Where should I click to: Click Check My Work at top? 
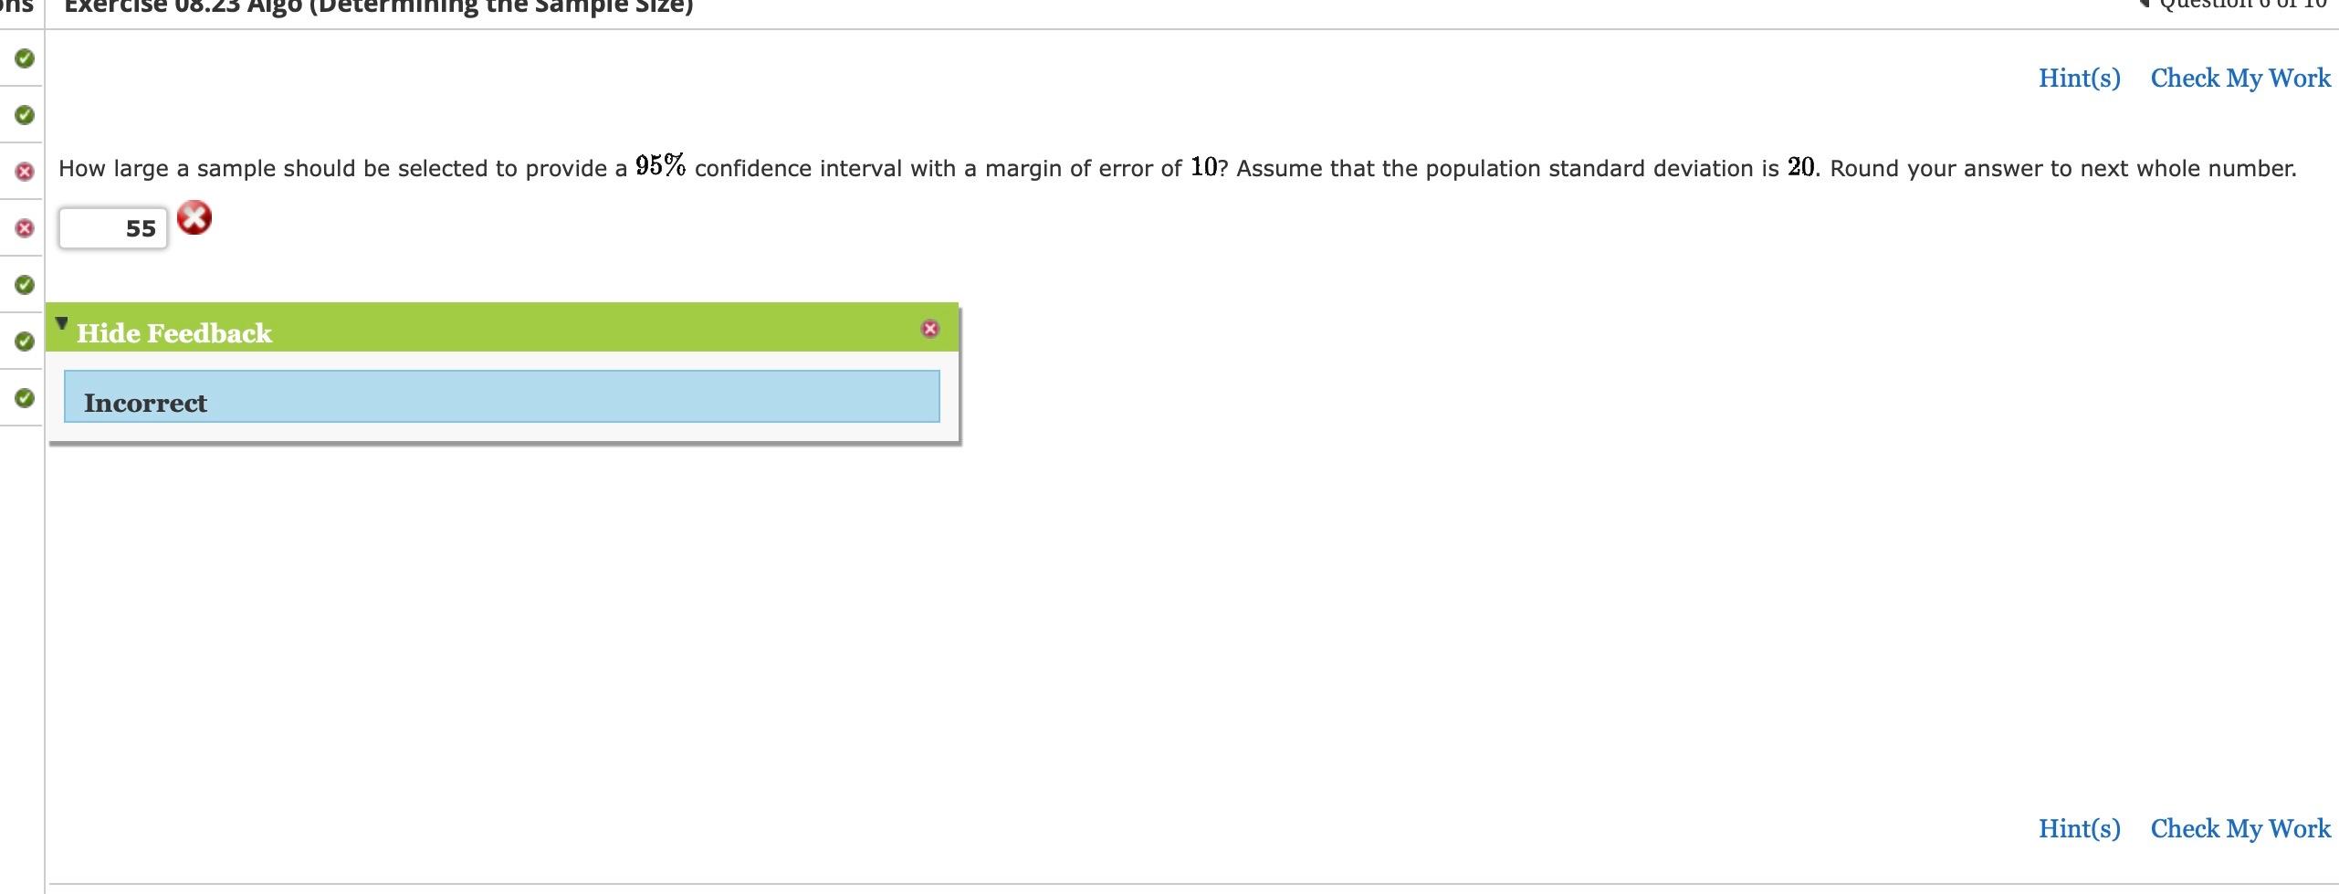pos(2240,79)
